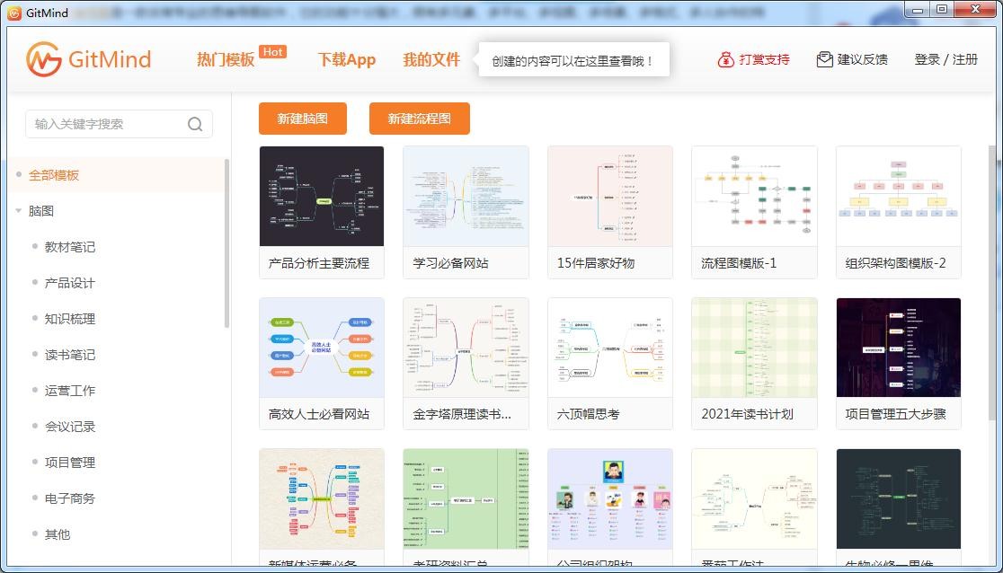Image resolution: width=1003 pixels, height=573 pixels.
Task: Click the search magnifier icon
Action: coord(195,124)
